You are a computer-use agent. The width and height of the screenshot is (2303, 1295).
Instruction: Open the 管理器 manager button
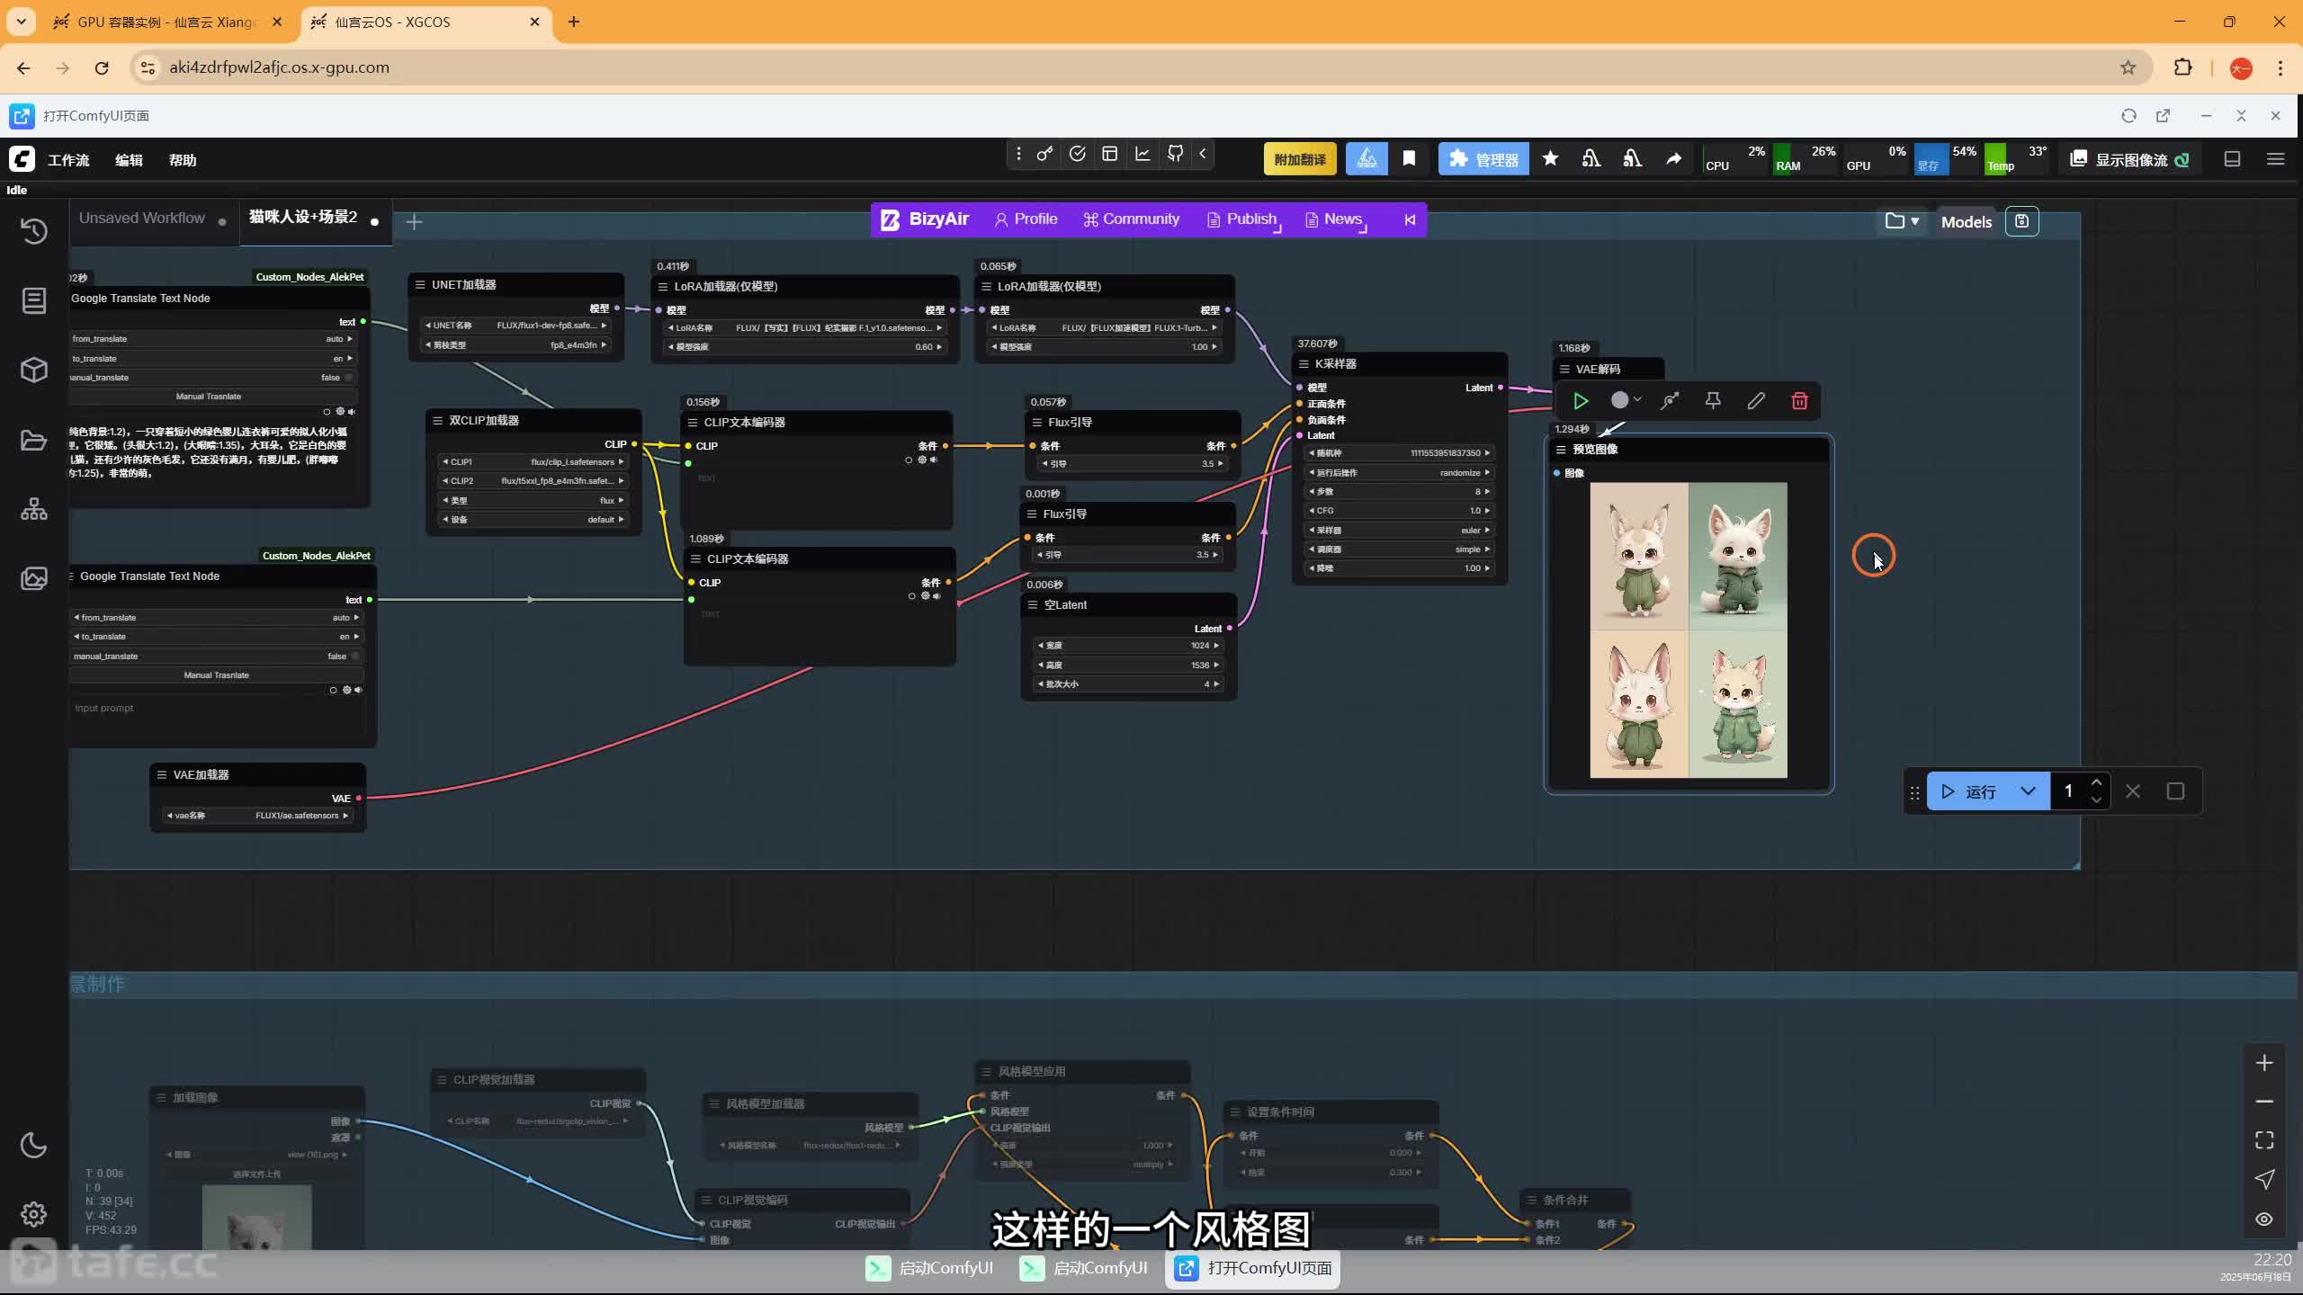pos(1483,159)
